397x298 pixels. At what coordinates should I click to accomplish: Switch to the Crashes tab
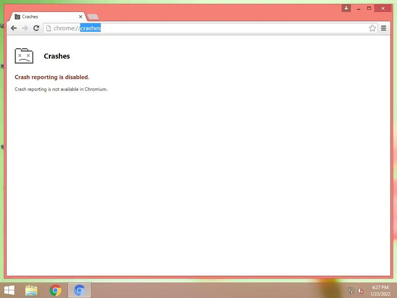pyautogui.click(x=47, y=17)
